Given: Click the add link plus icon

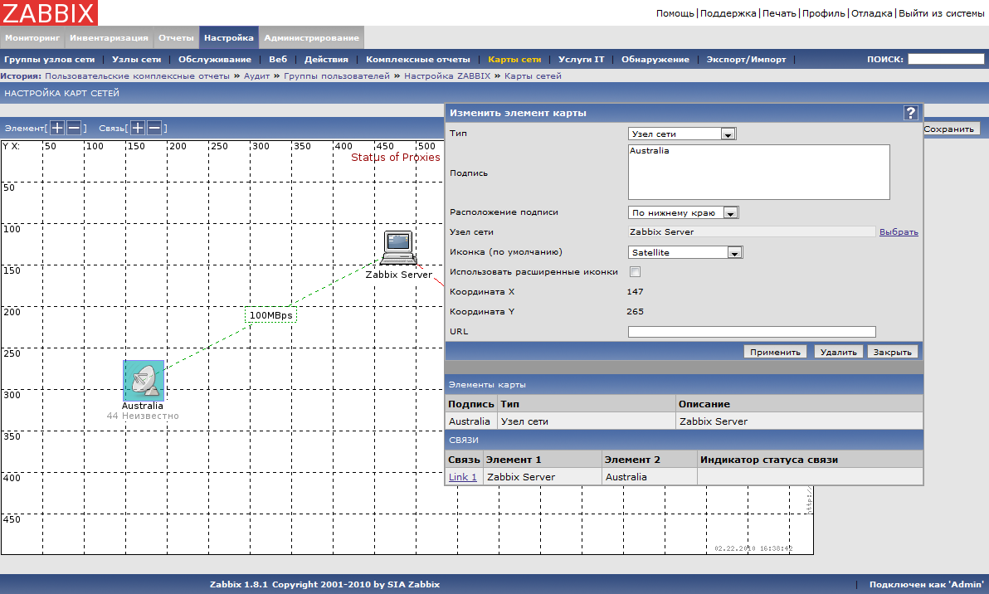Looking at the screenshot, I should point(138,128).
